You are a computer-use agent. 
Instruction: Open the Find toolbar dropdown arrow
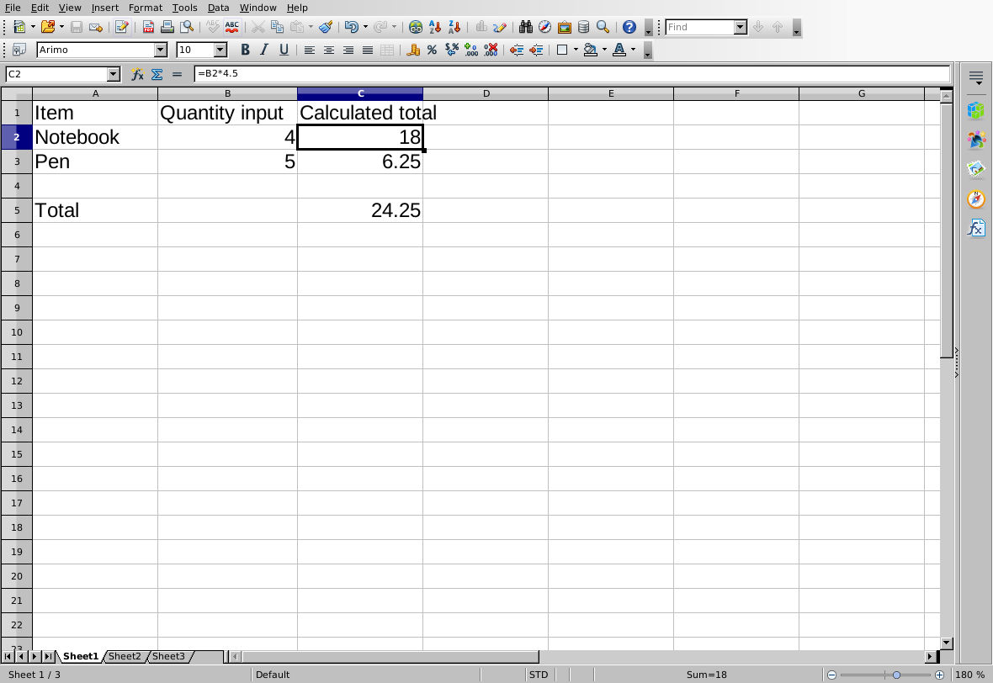tap(741, 27)
